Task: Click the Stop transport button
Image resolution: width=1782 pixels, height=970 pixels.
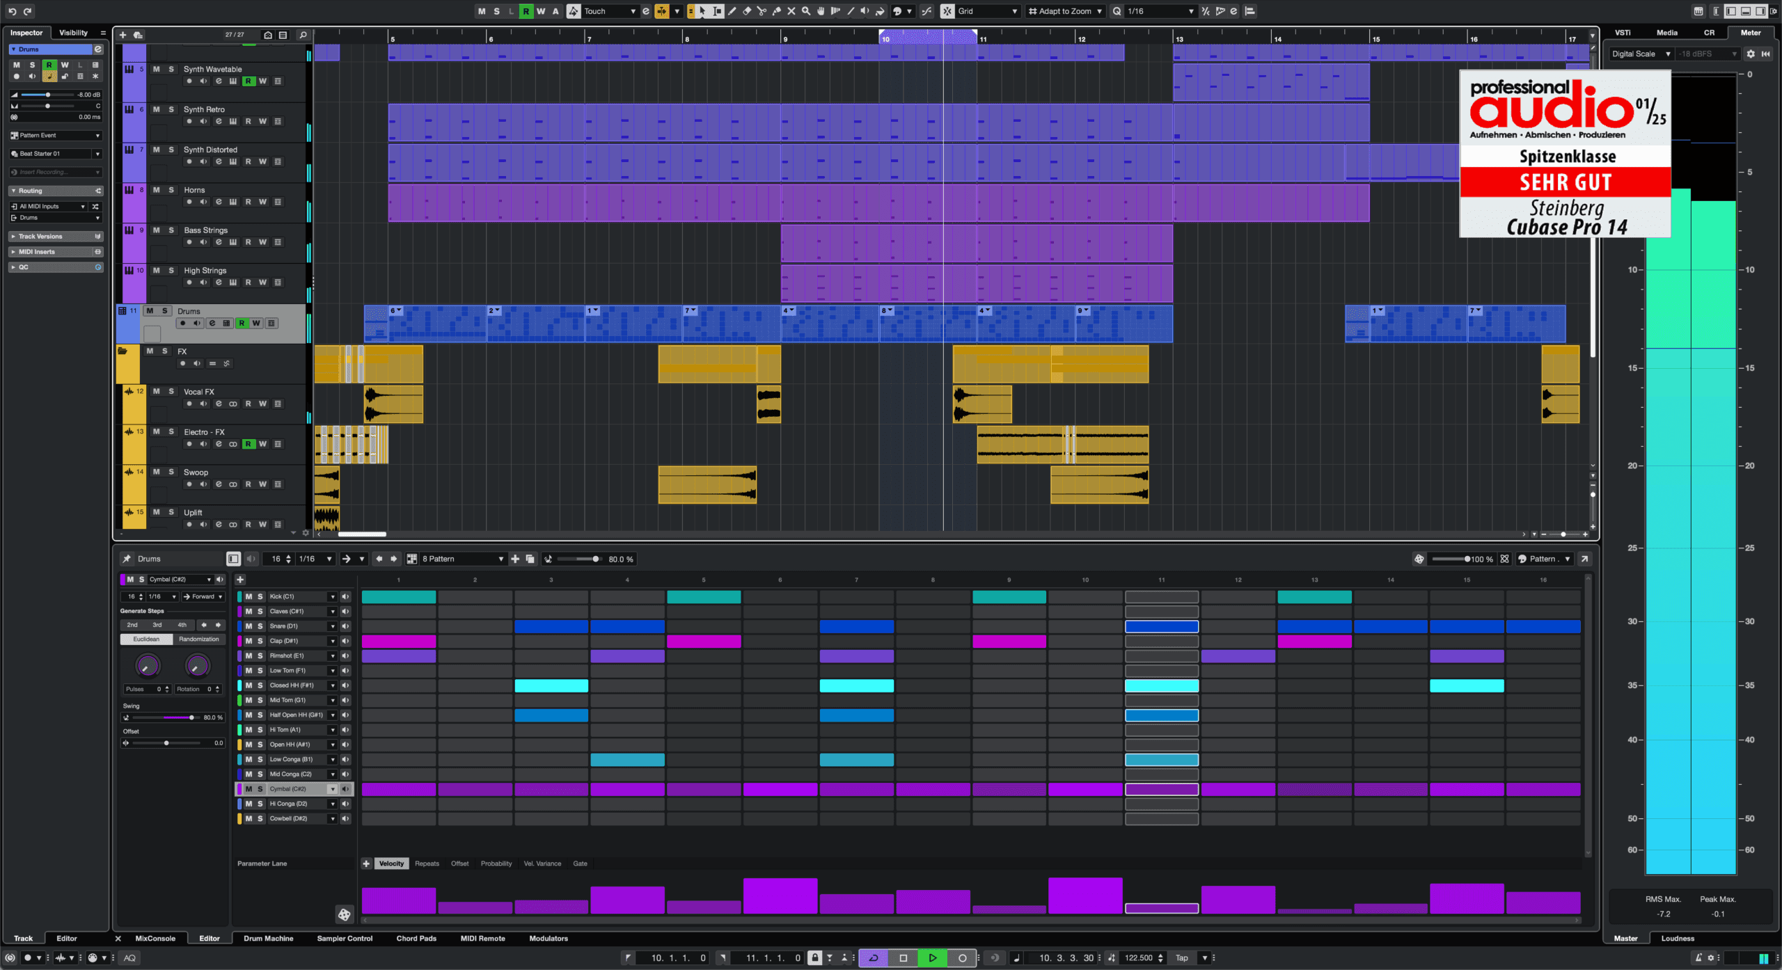Action: point(904,958)
